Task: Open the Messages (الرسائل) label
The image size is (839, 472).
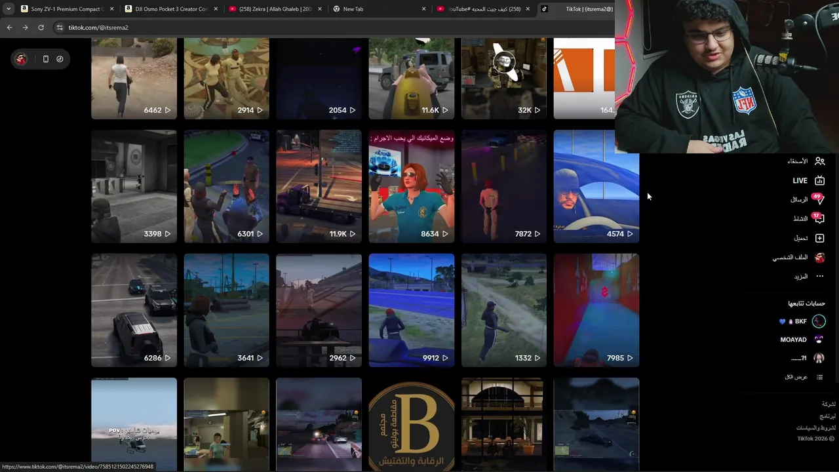Action: tap(799, 200)
